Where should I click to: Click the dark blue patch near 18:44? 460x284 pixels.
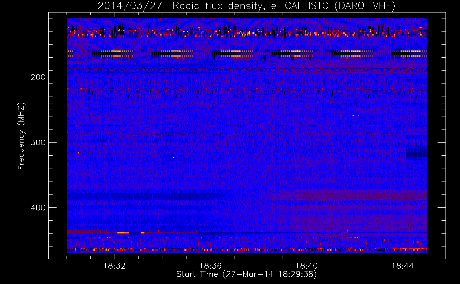coord(416,153)
